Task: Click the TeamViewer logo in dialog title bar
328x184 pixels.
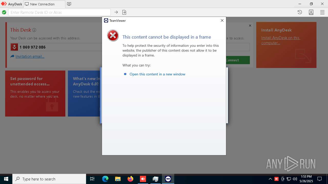Action: tap(106, 20)
